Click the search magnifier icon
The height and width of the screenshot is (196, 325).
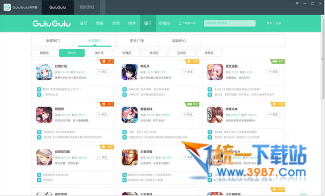251,23
